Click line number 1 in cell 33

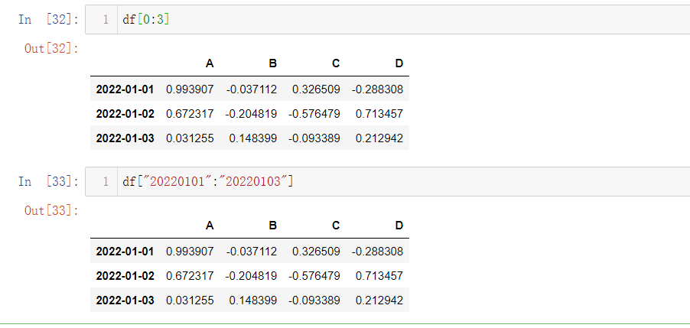[105, 182]
